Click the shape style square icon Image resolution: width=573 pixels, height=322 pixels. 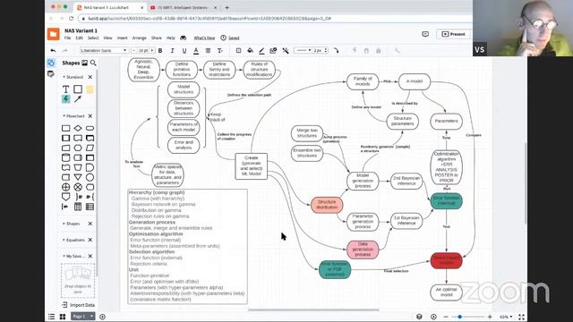tap(239, 50)
